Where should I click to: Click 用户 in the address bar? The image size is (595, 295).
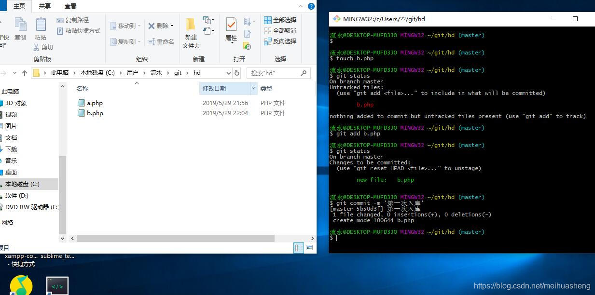pyautogui.click(x=132, y=73)
